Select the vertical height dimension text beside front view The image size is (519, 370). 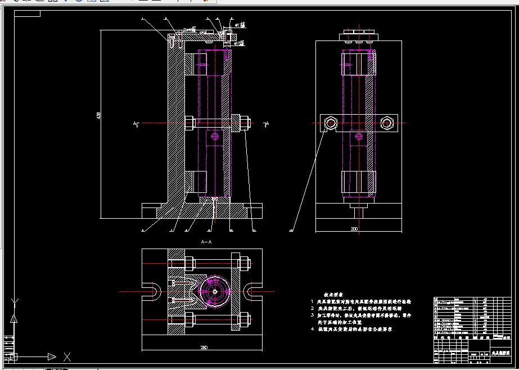coord(98,116)
